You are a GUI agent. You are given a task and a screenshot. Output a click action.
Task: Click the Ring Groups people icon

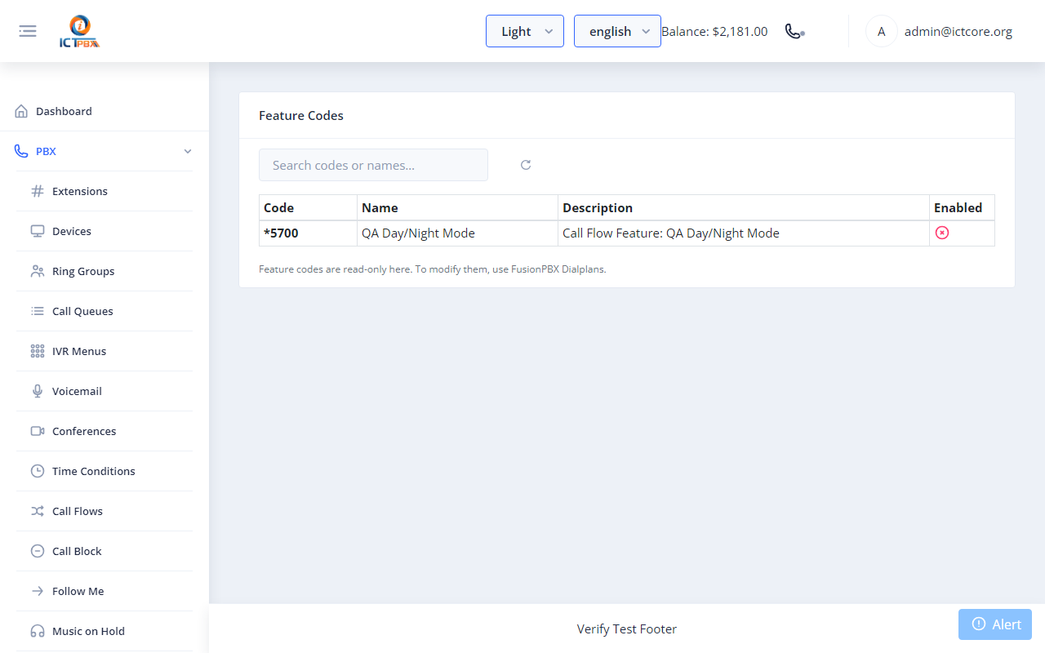pos(38,271)
